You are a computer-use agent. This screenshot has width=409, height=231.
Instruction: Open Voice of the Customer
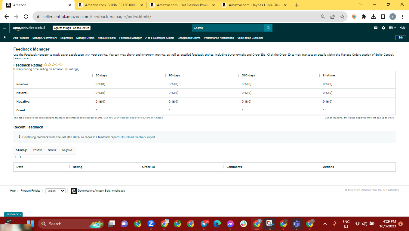tap(250, 38)
